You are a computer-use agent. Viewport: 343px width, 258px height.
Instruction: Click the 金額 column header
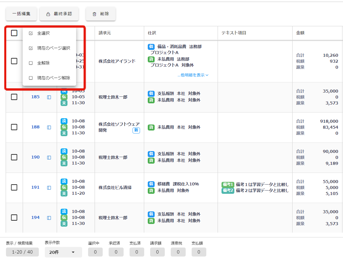300,33
